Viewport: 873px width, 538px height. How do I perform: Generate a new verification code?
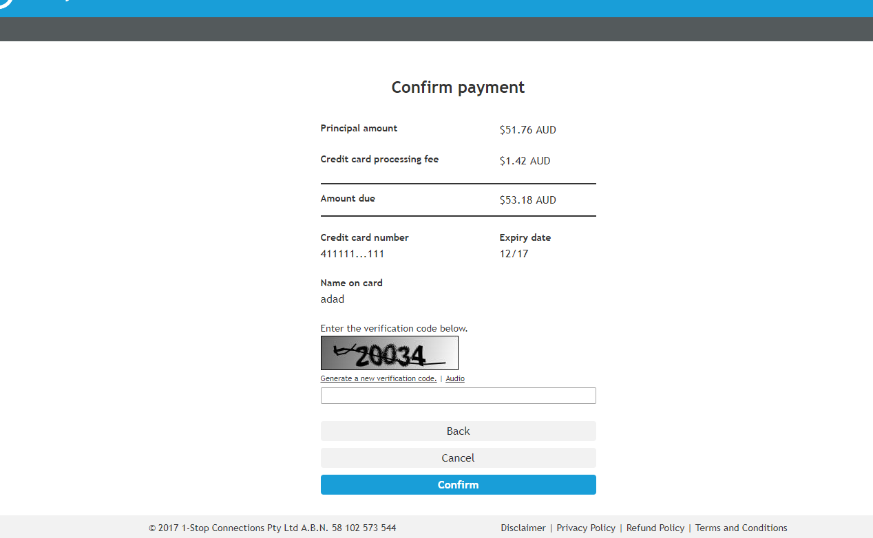pos(378,379)
